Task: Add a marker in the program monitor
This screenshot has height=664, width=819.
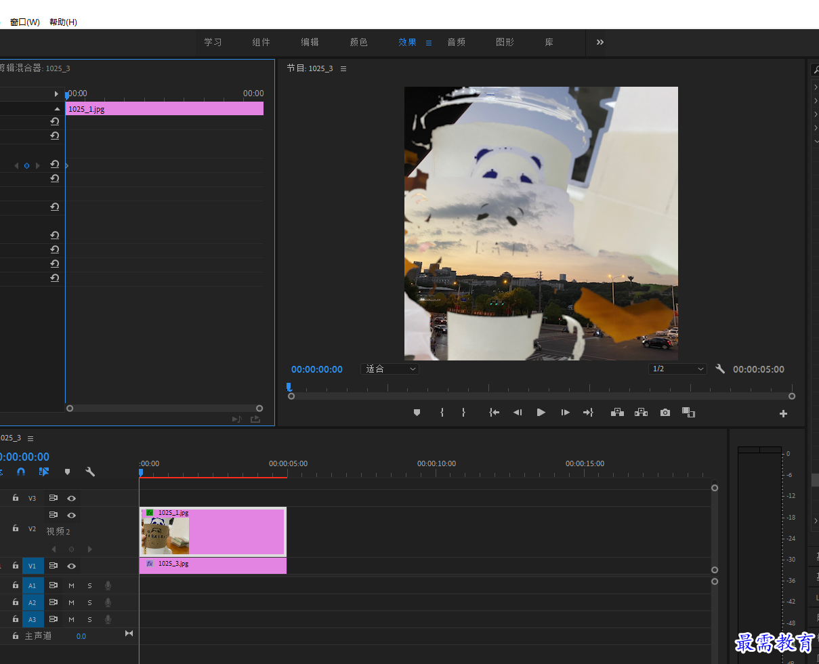Action: point(417,412)
